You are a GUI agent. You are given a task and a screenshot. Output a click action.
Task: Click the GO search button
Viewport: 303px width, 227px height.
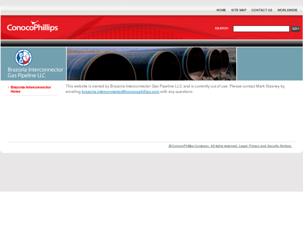pyautogui.click(x=295, y=29)
